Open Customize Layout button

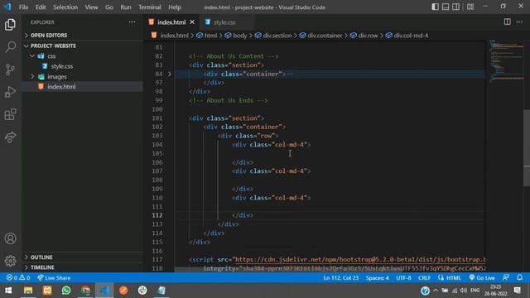pos(470,7)
